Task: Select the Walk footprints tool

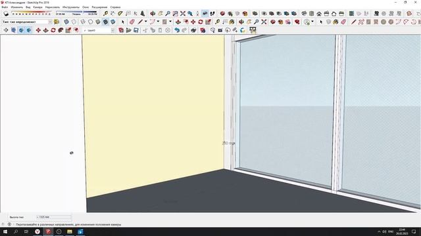Action: coord(212,13)
